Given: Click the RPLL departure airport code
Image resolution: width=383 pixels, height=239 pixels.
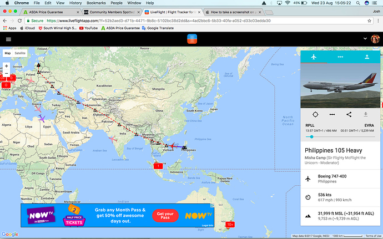Looking at the screenshot, I should [310, 125].
